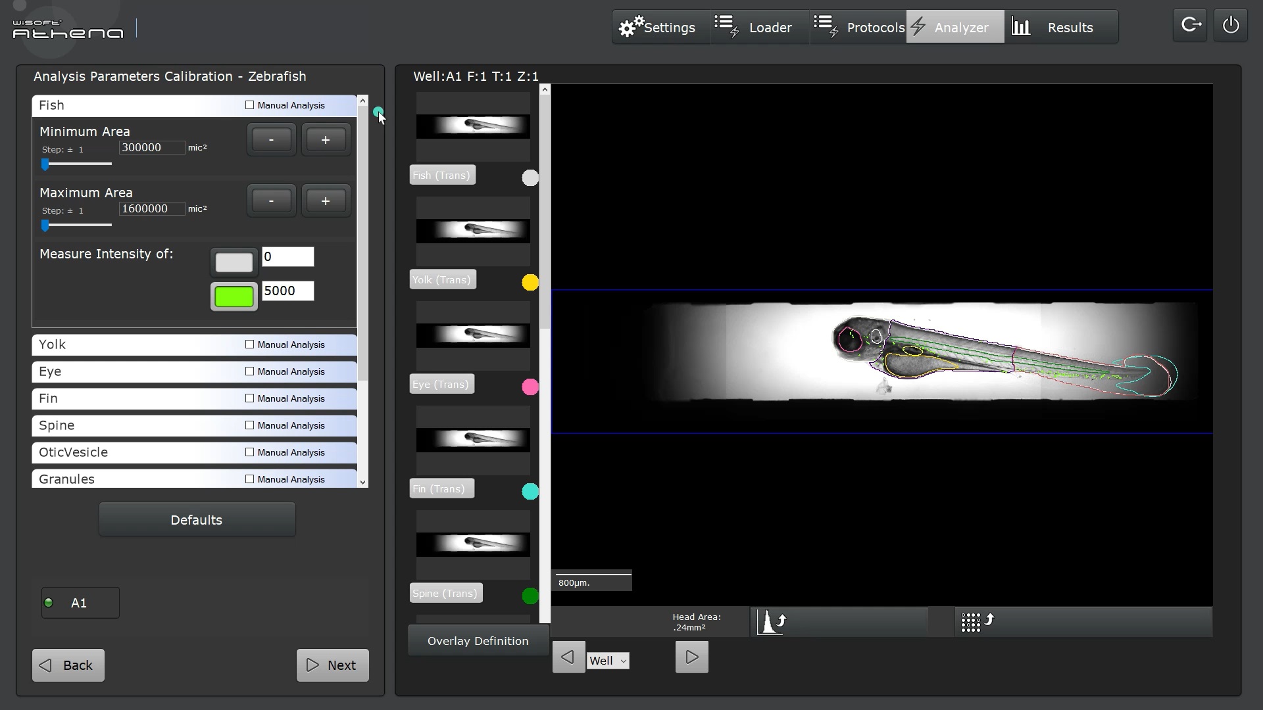The width and height of the screenshot is (1263, 710).
Task: Click the yellow Yolk overlay circle
Action: coord(530,283)
